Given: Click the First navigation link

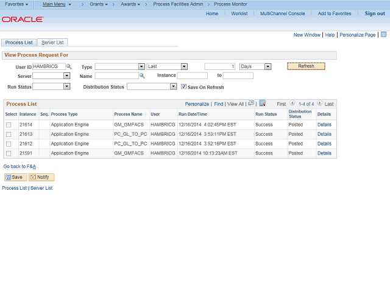Looking at the screenshot, I should [x=282, y=104].
